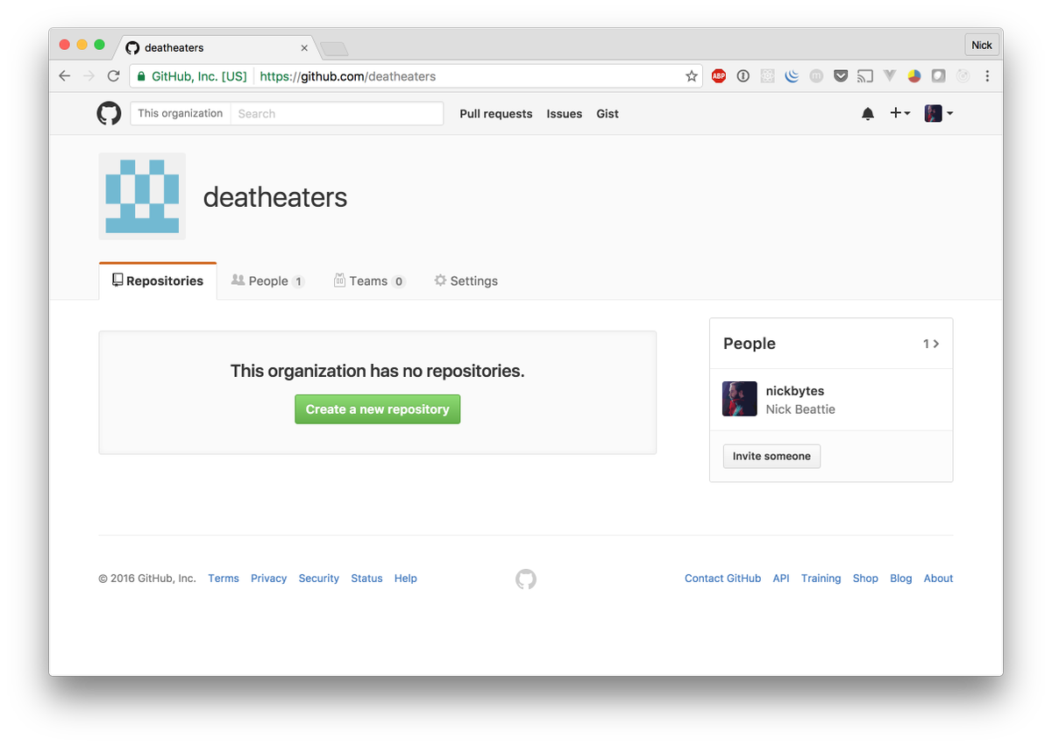Click the jQuery-style blue wave extension icon
The image size is (1052, 746).
(x=792, y=76)
